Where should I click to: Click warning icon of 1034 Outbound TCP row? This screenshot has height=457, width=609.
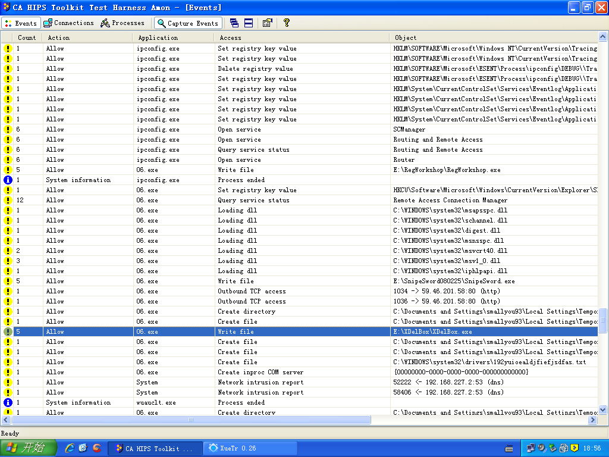[8, 291]
